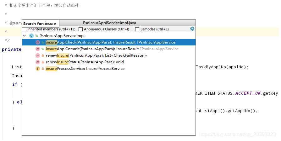This screenshot has height=141, width=281.
Task: Click the PsnInsurApplServiceImpl.java popup title
Action: point(109,23)
